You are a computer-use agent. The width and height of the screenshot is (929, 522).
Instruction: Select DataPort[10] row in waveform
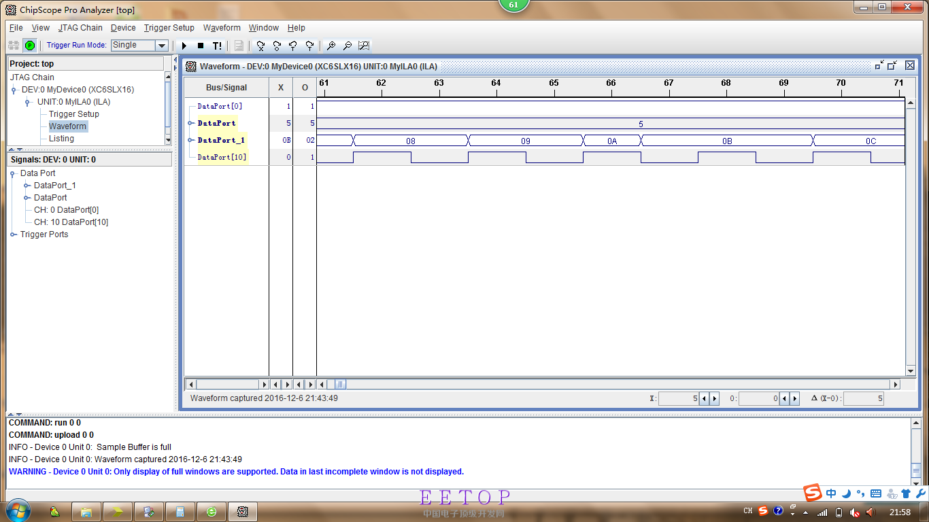(x=222, y=157)
